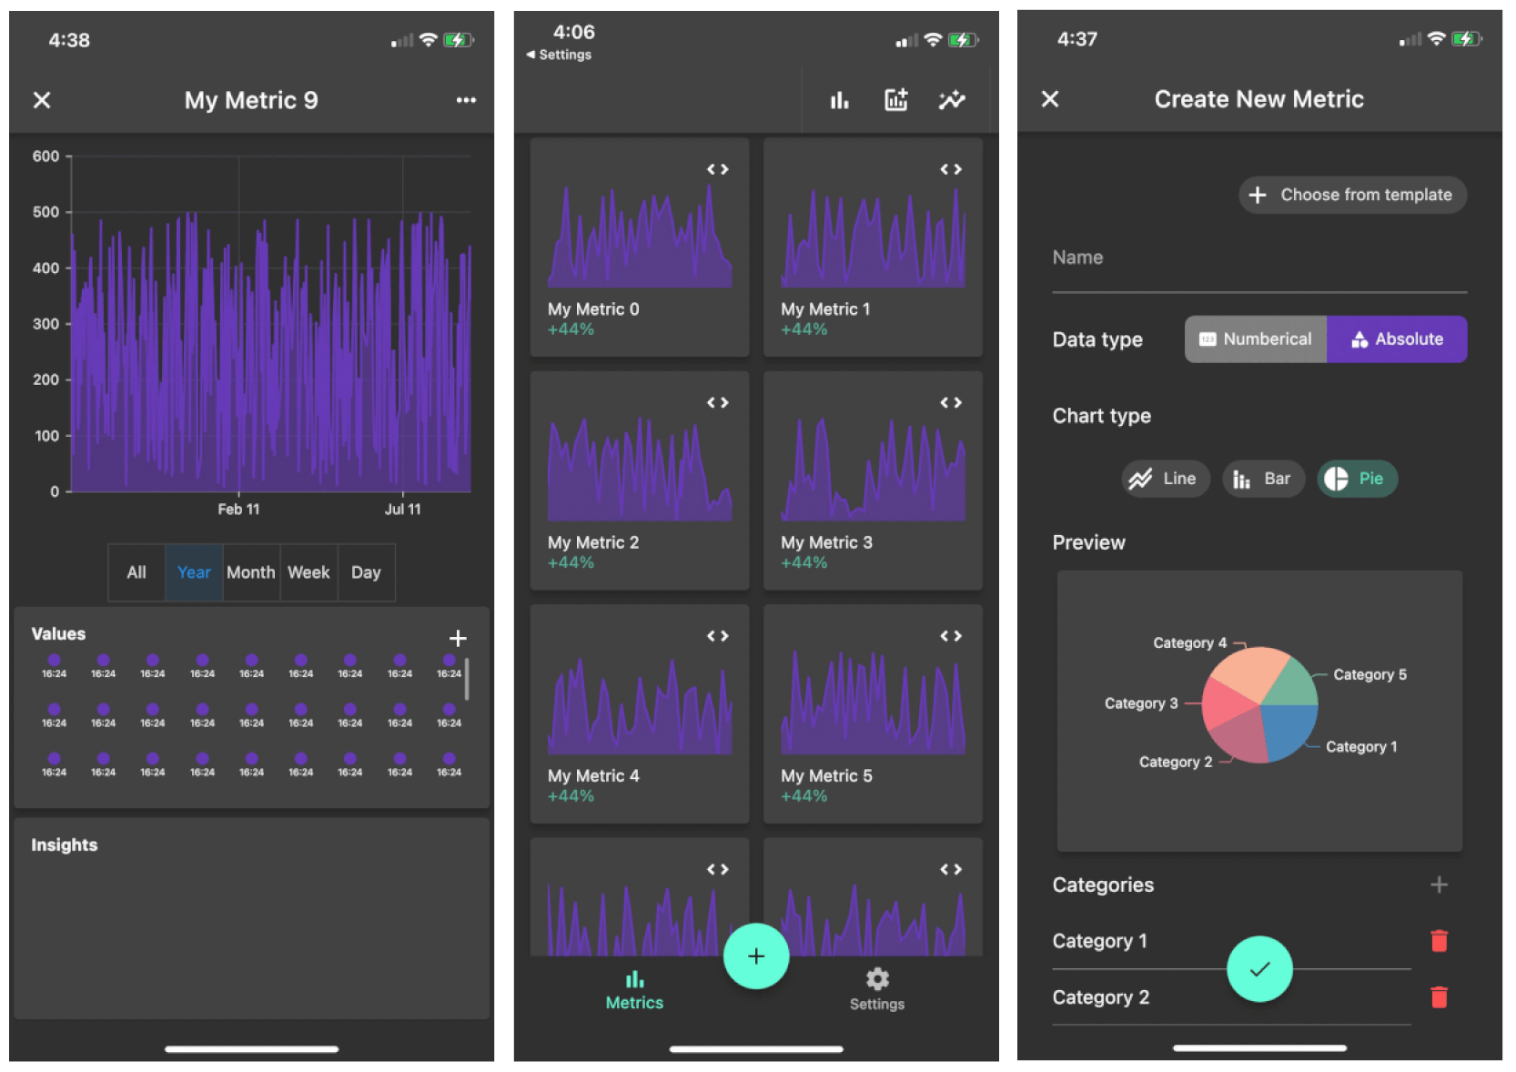Tap the Name input field

(x=1259, y=258)
